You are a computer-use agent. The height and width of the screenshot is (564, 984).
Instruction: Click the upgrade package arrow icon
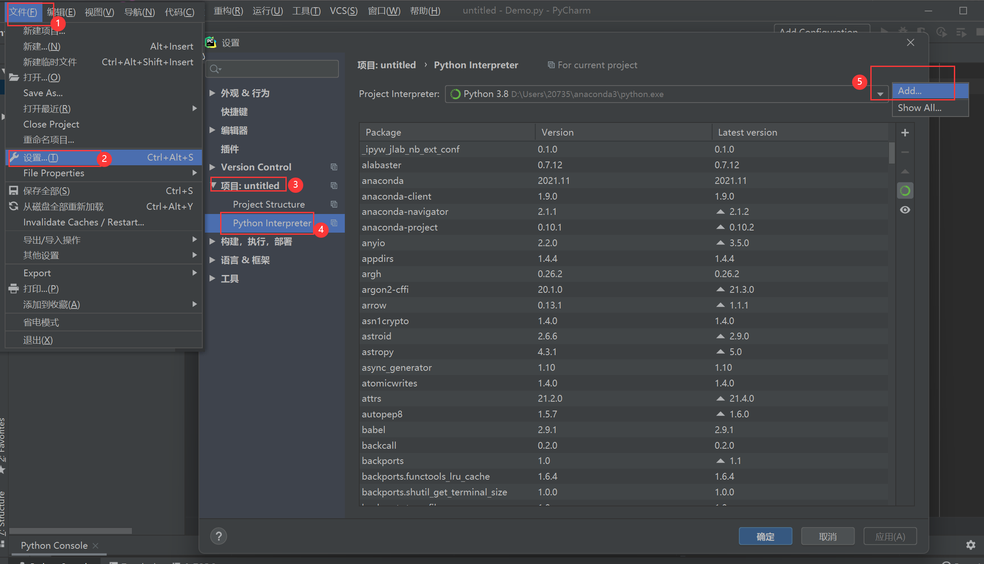tap(905, 171)
